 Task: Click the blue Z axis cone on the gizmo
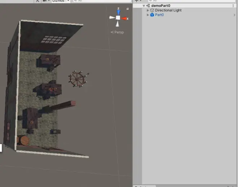tap(118, 12)
